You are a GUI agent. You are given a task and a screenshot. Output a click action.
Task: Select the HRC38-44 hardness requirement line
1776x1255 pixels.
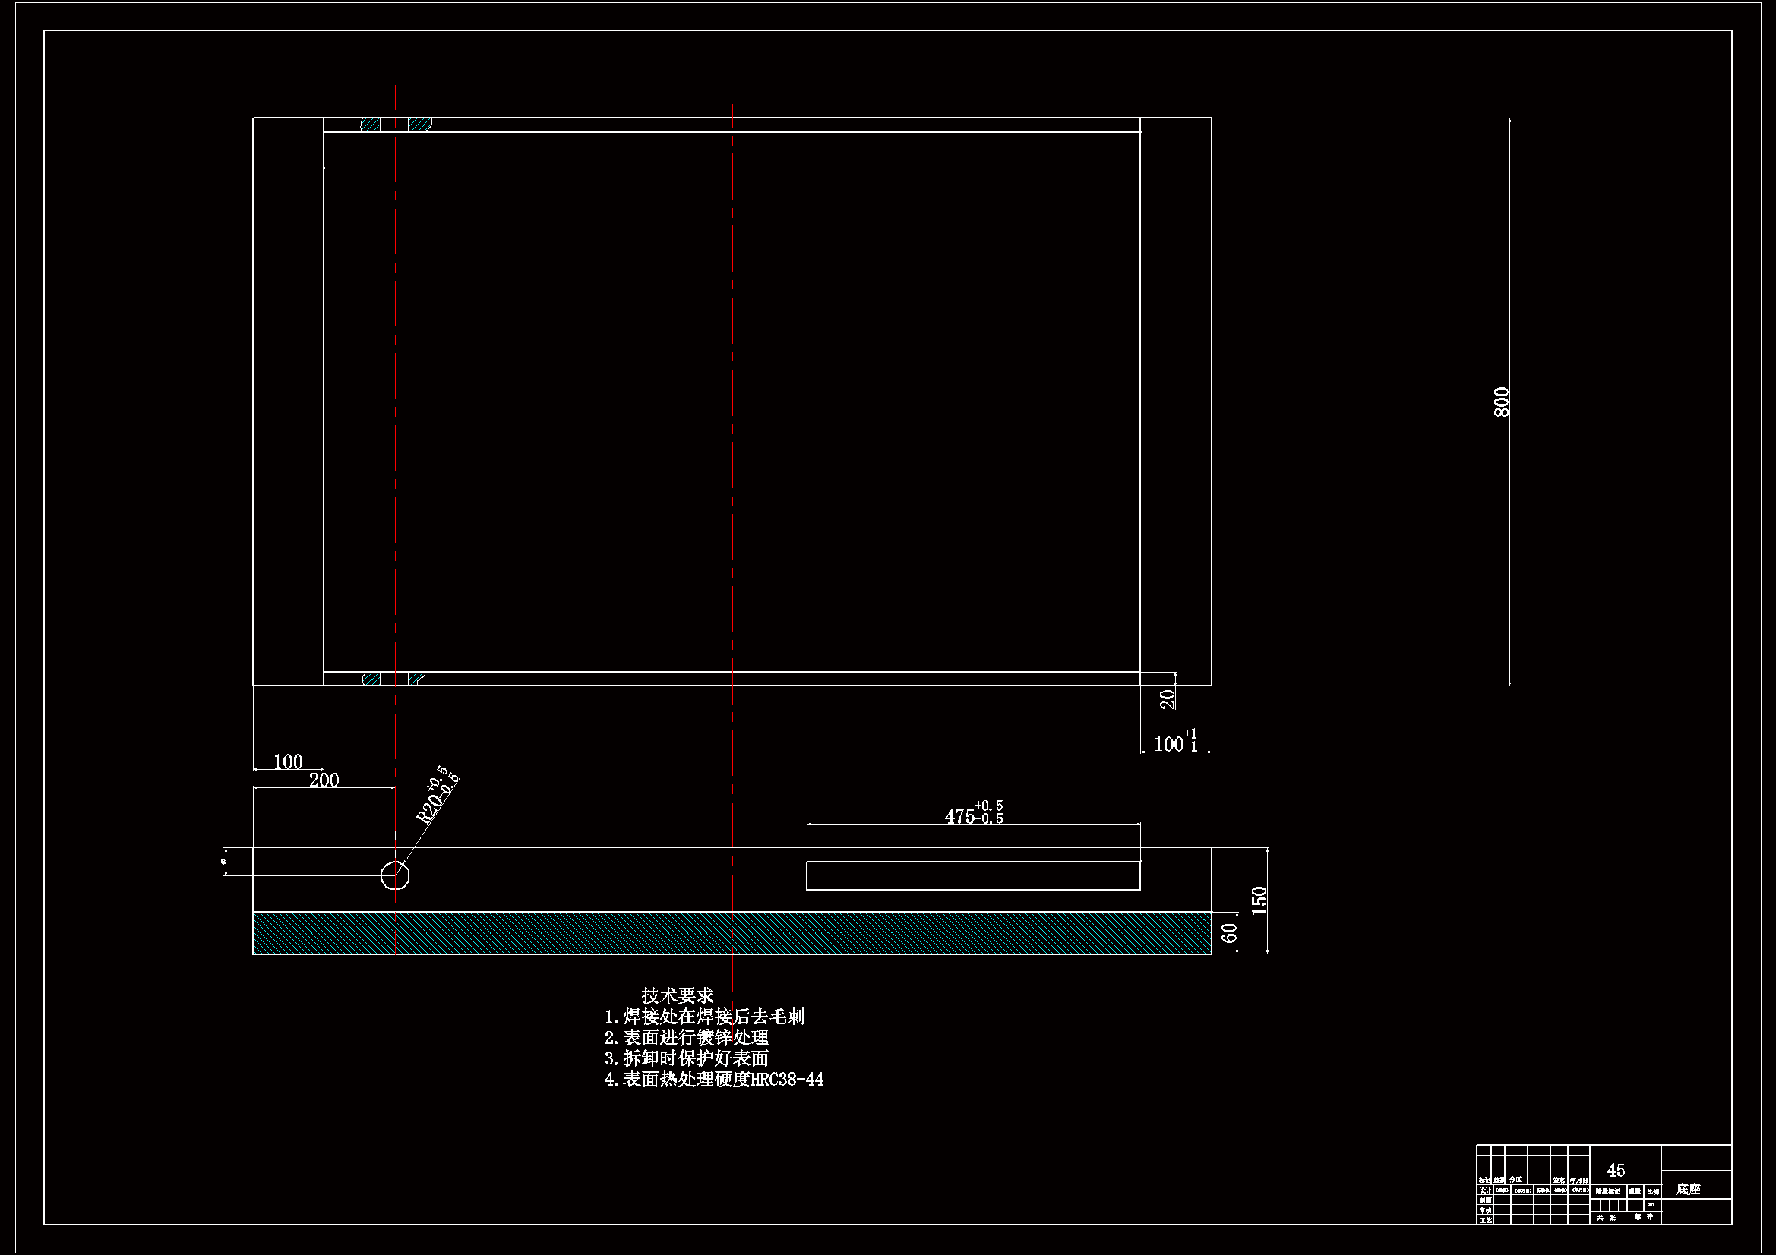pos(714,1079)
